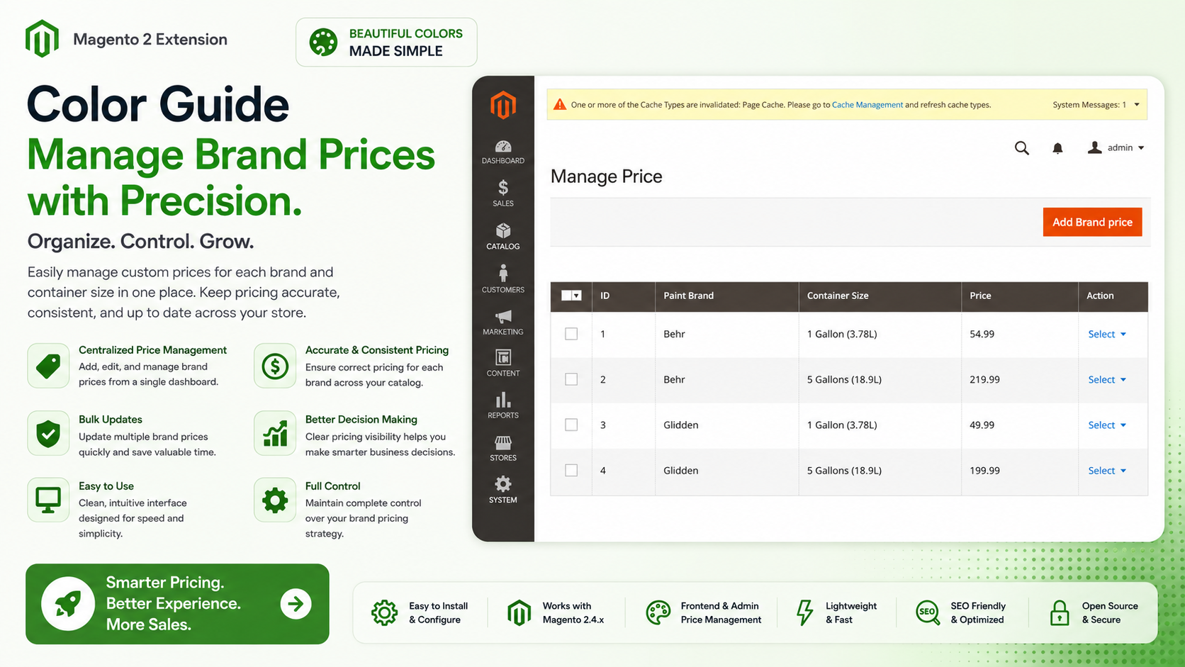Viewport: 1185px width, 667px height.
Task: Go to the Catalog menu label
Action: (503, 247)
